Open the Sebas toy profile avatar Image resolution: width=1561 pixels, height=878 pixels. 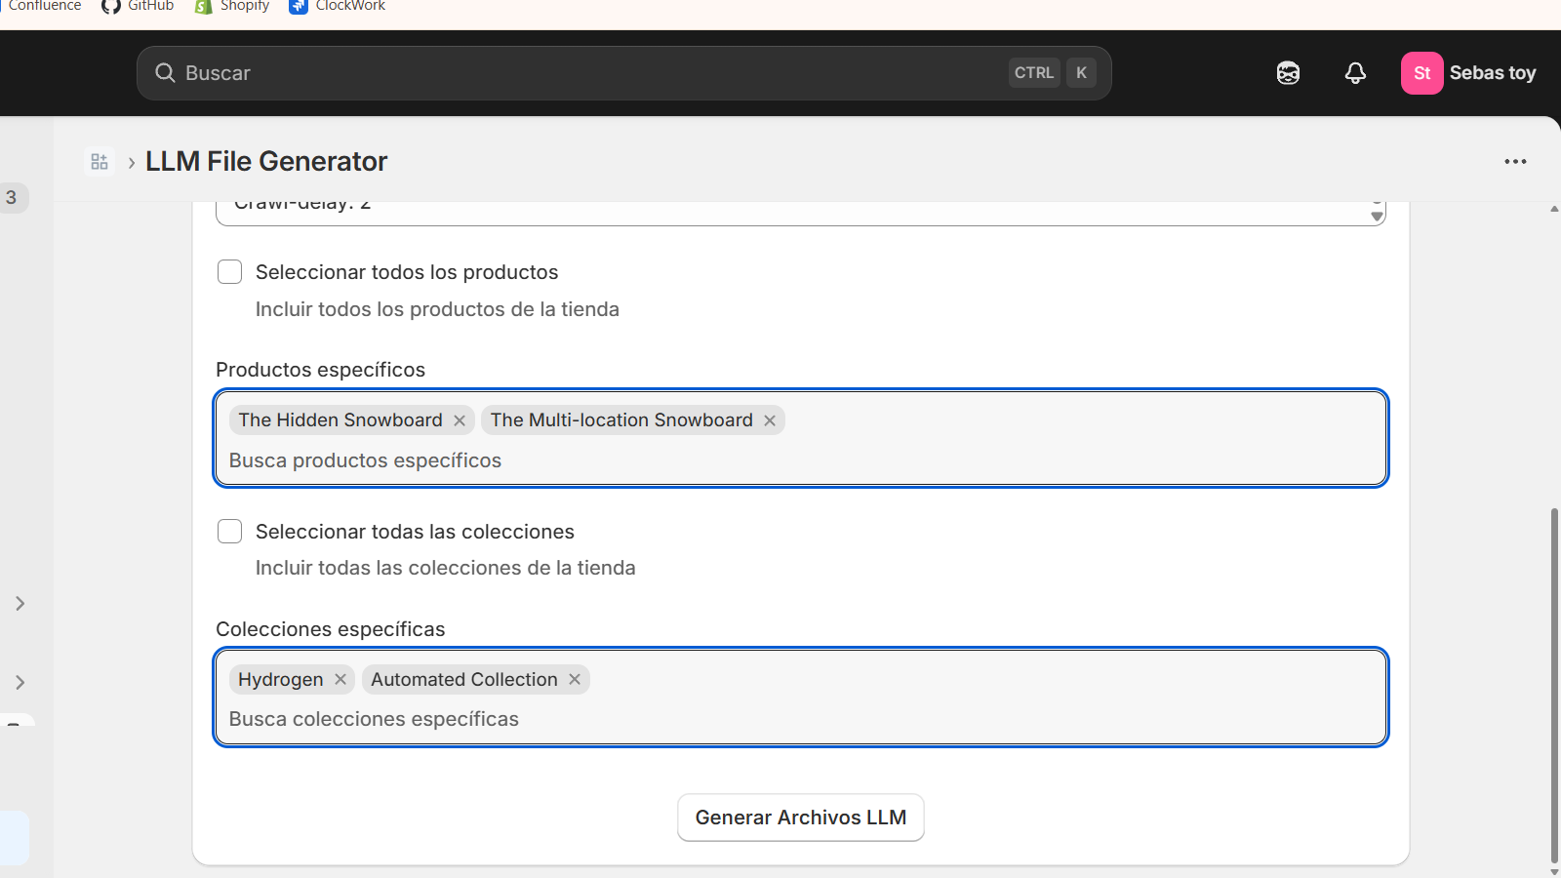click(x=1421, y=72)
